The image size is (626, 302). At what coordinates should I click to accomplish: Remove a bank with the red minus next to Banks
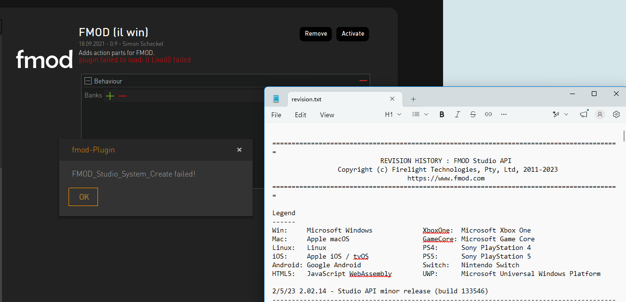[123, 96]
